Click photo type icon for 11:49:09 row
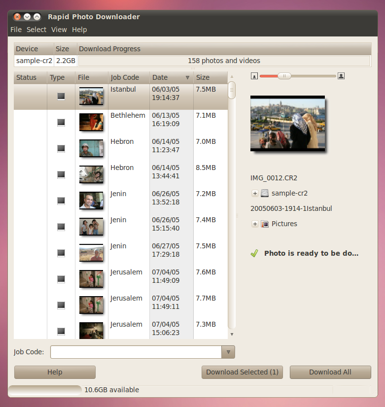This screenshot has height=407, width=385. tap(61, 279)
